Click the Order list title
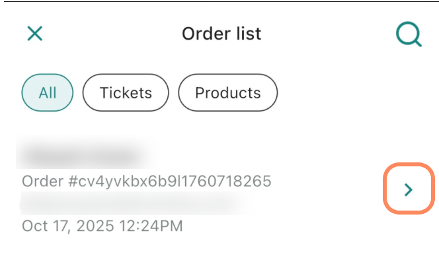Image resolution: width=439 pixels, height=268 pixels. click(221, 34)
